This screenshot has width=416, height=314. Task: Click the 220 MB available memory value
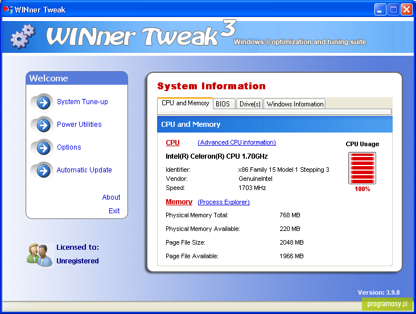[290, 229]
